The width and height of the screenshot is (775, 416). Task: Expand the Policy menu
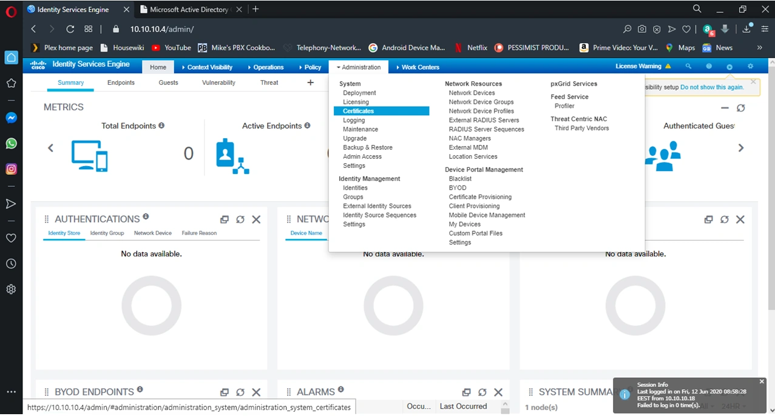(x=310, y=67)
